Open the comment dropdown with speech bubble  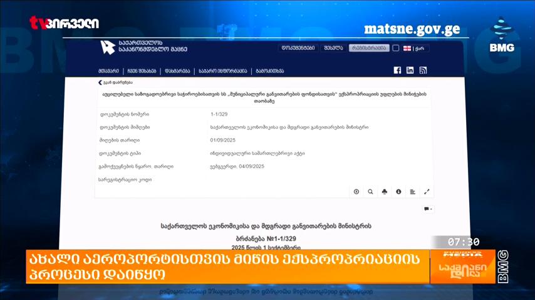point(428,209)
